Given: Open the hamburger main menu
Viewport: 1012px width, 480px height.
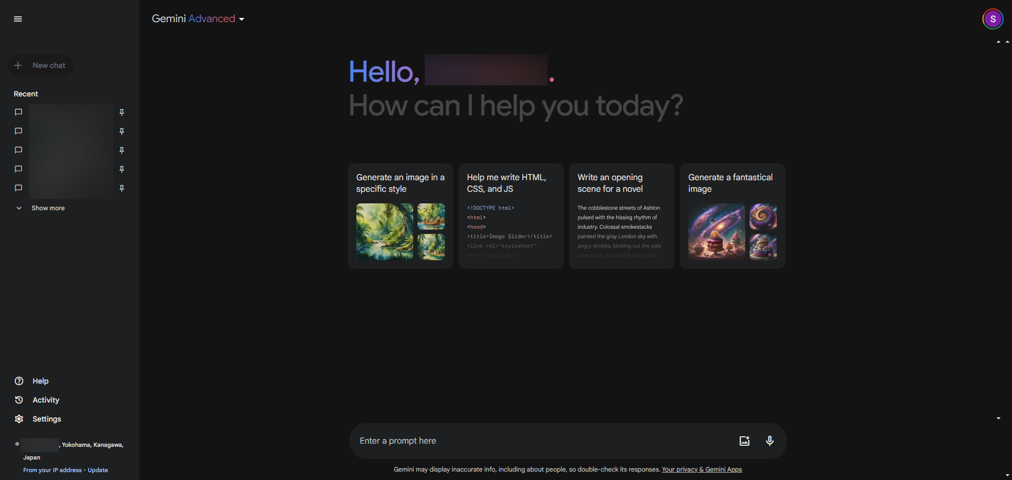Looking at the screenshot, I should 18,19.
